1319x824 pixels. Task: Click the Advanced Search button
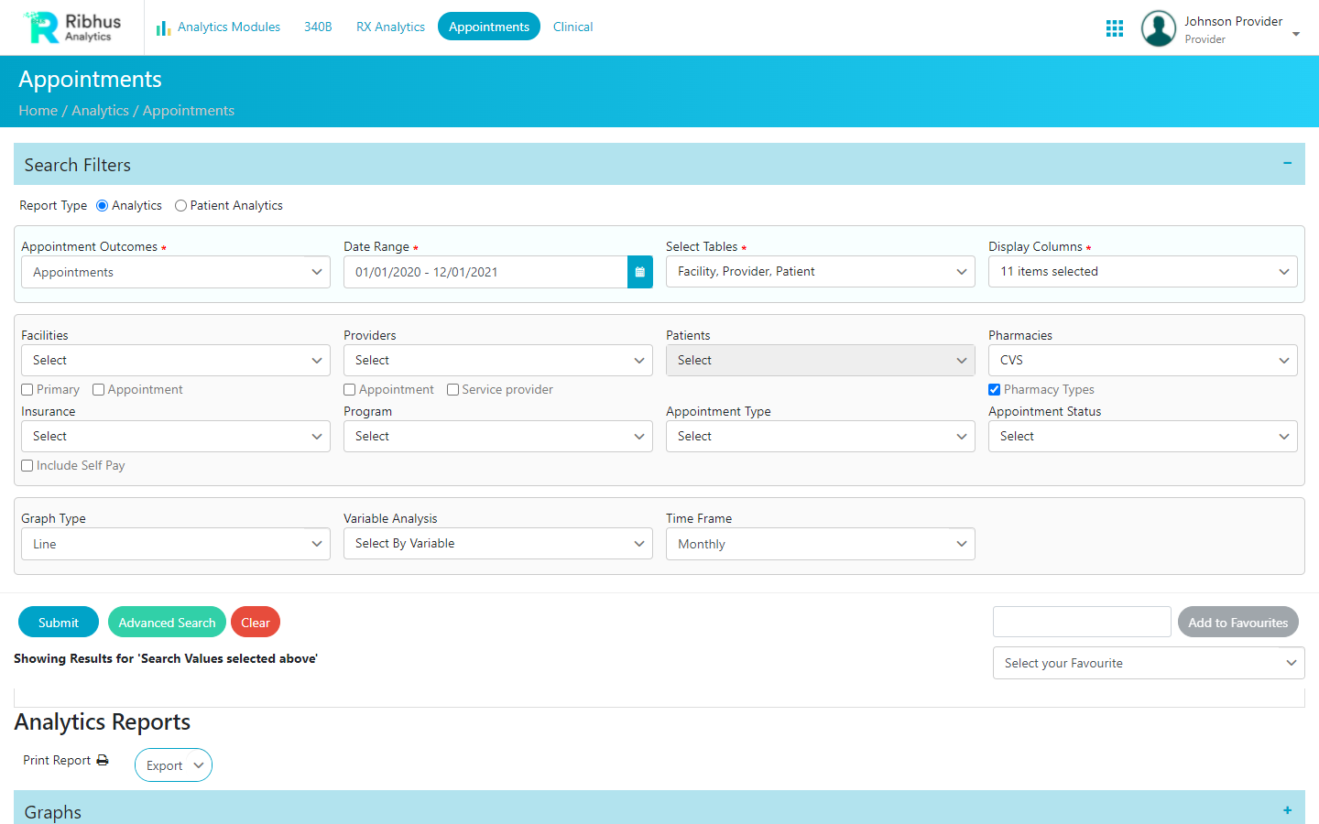pos(167,622)
